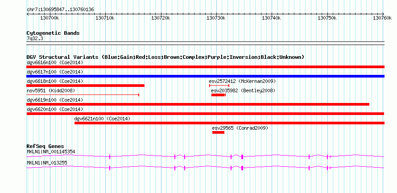The height and width of the screenshot is (193, 397).
Task: Select the esv29565 red variant bar
Action: 218,132
